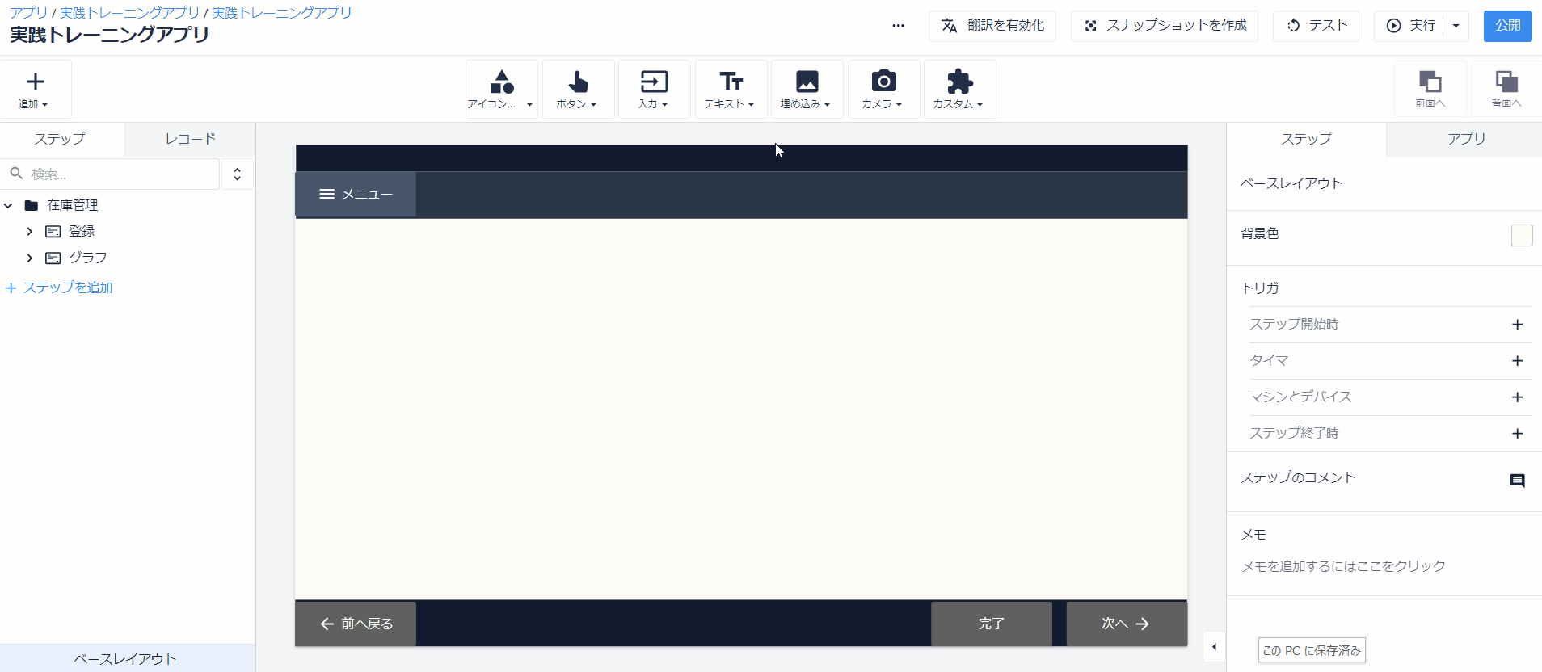Click the 完了 button on canvas
Viewport: 1542px width, 672px height.
992,624
